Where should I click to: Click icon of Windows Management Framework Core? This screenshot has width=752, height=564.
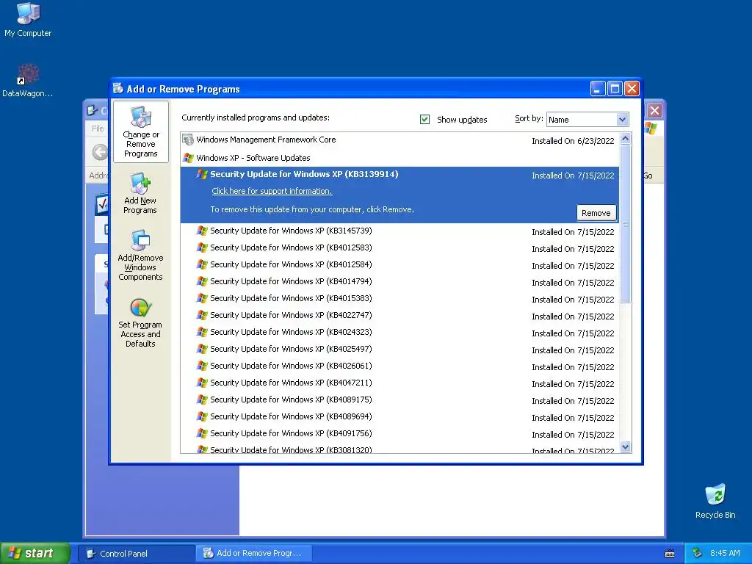(188, 140)
